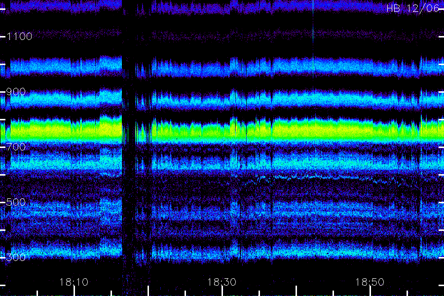Click the 1100 frequency axis label
444x296 pixels.
point(19,36)
